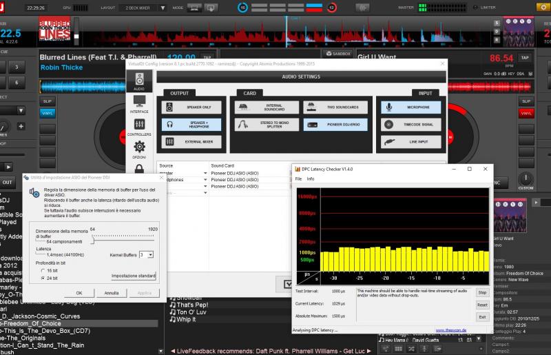This screenshot has width=551, height=355.
Task: Expand the master source dropdown arrow
Action: click(205, 172)
